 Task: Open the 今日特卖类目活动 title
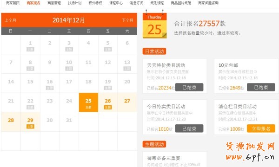tap(166, 107)
